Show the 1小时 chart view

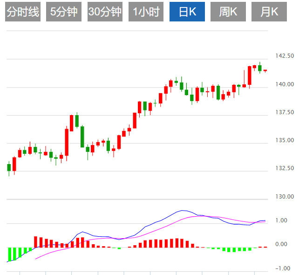[x=146, y=12]
